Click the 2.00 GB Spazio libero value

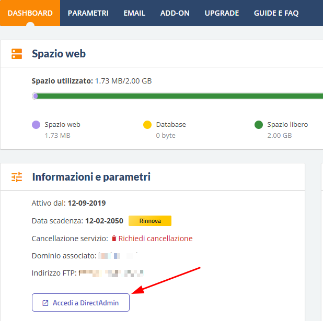click(280, 136)
